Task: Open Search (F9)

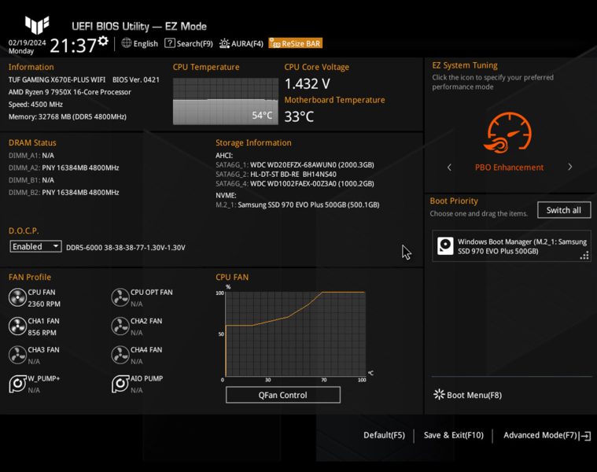Action: click(189, 43)
